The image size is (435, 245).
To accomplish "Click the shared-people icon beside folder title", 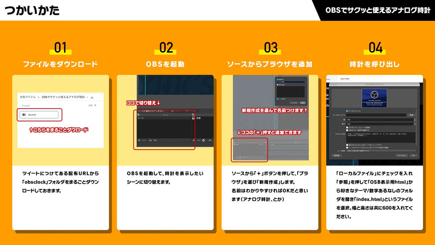I will [92, 97].
